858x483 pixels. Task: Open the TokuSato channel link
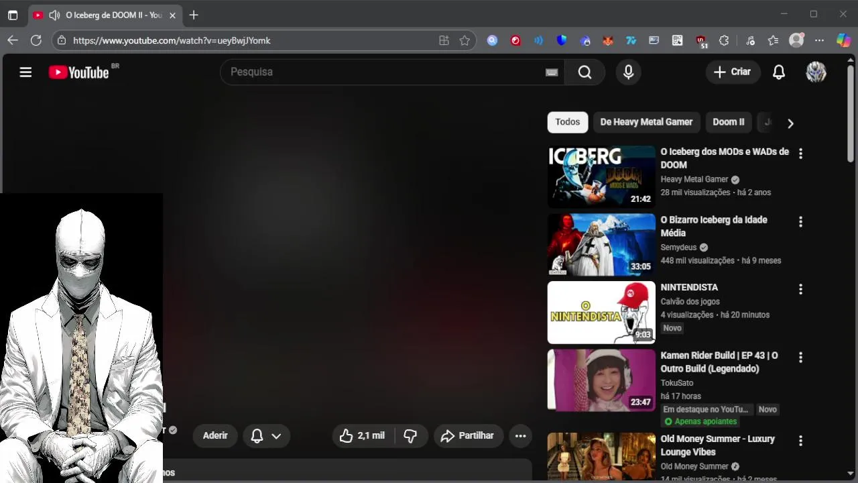pyautogui.click(x=677, y=383)
